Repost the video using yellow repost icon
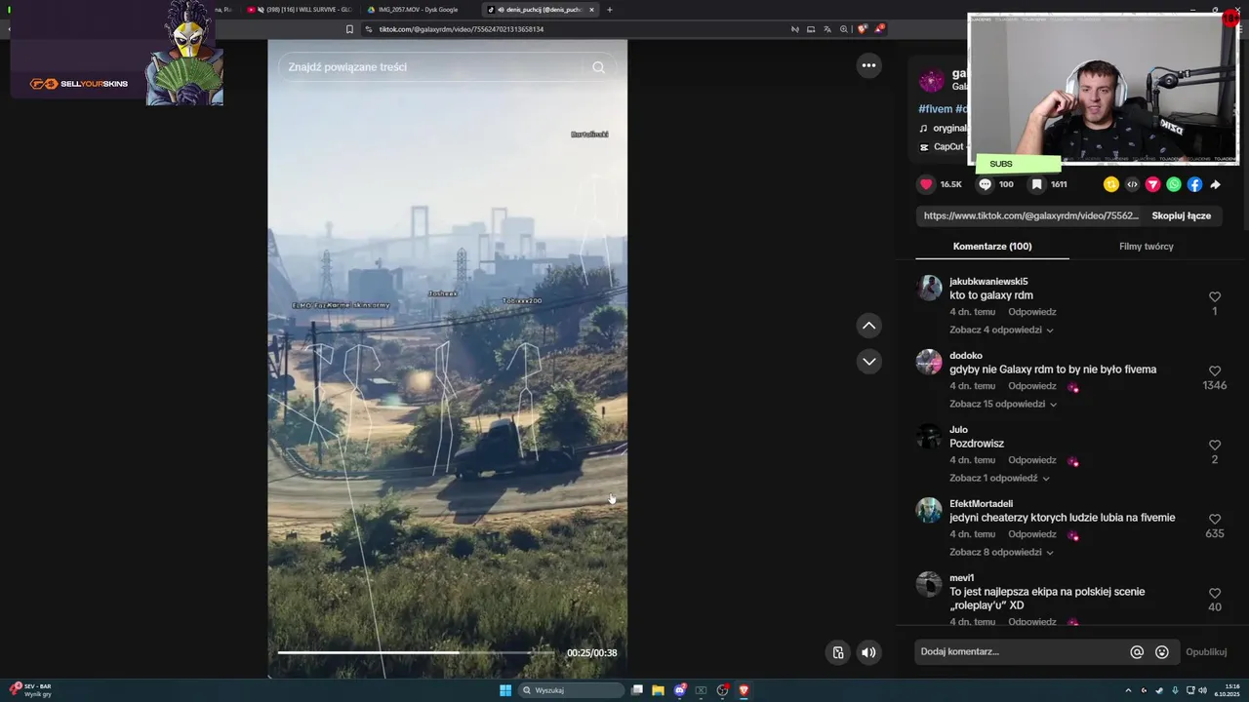The height and width of the screenshot is (702, 1249). pyautogui.click(x=1110, y=184)
